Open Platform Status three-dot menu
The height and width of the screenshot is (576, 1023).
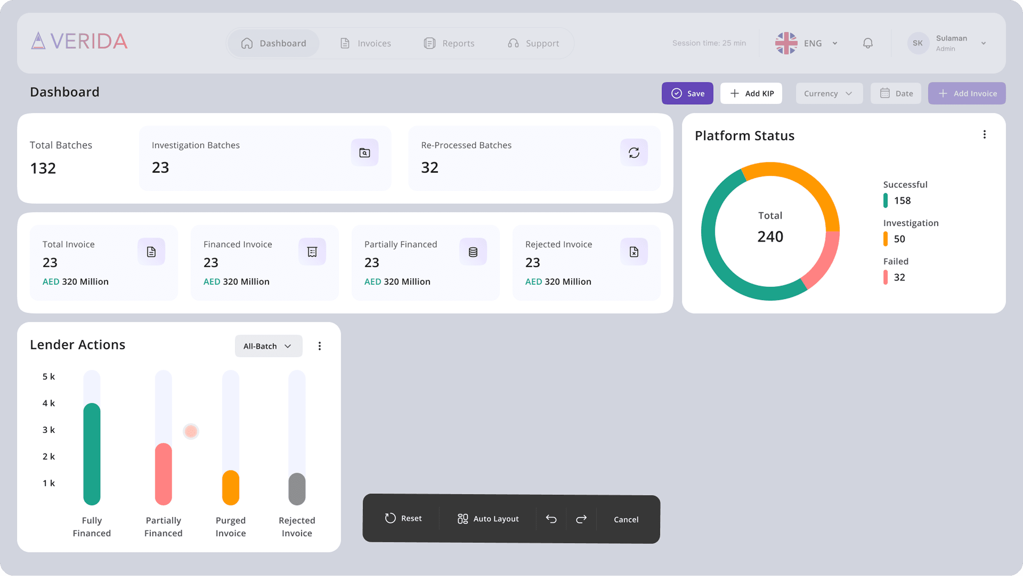coord(984,135)
